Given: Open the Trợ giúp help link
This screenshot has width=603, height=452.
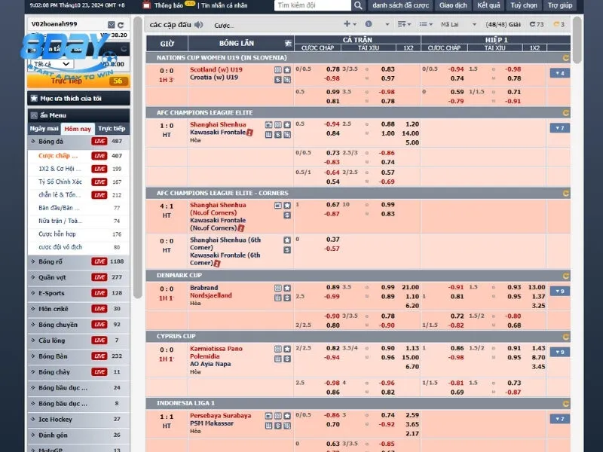Looking at the screenshot, I should (560, 5).
